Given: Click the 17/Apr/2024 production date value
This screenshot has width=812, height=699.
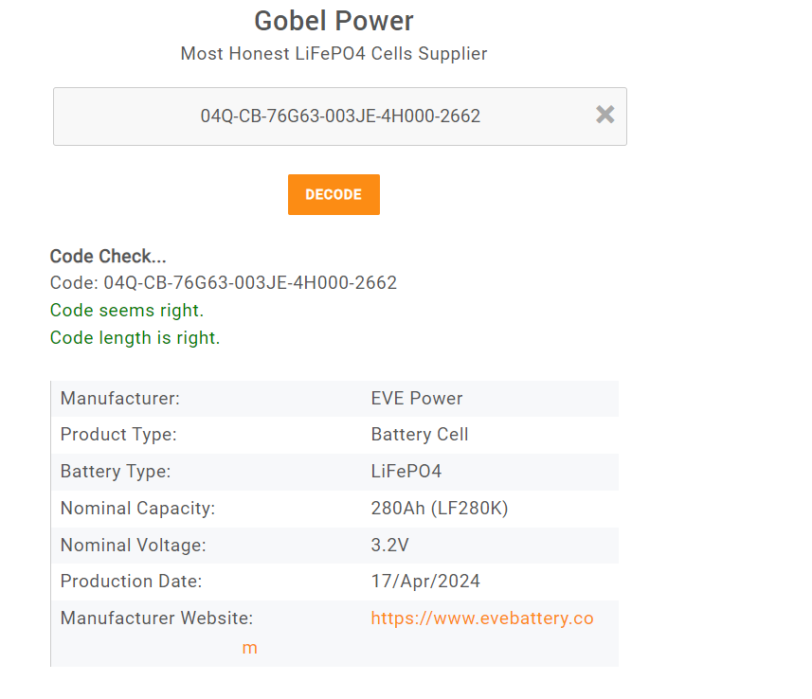Looking at the screenshot, I should [x=425, y=582].
